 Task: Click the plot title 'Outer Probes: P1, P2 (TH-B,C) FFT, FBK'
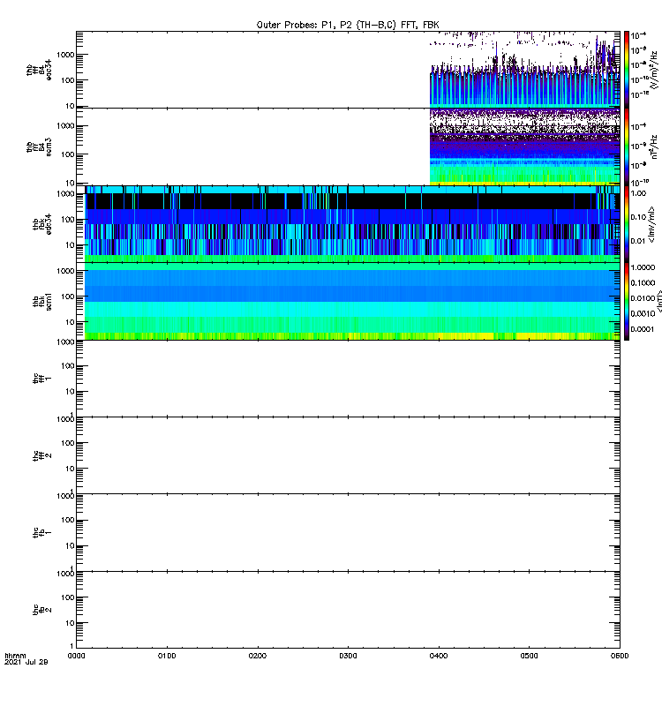(x=348, y=25)
